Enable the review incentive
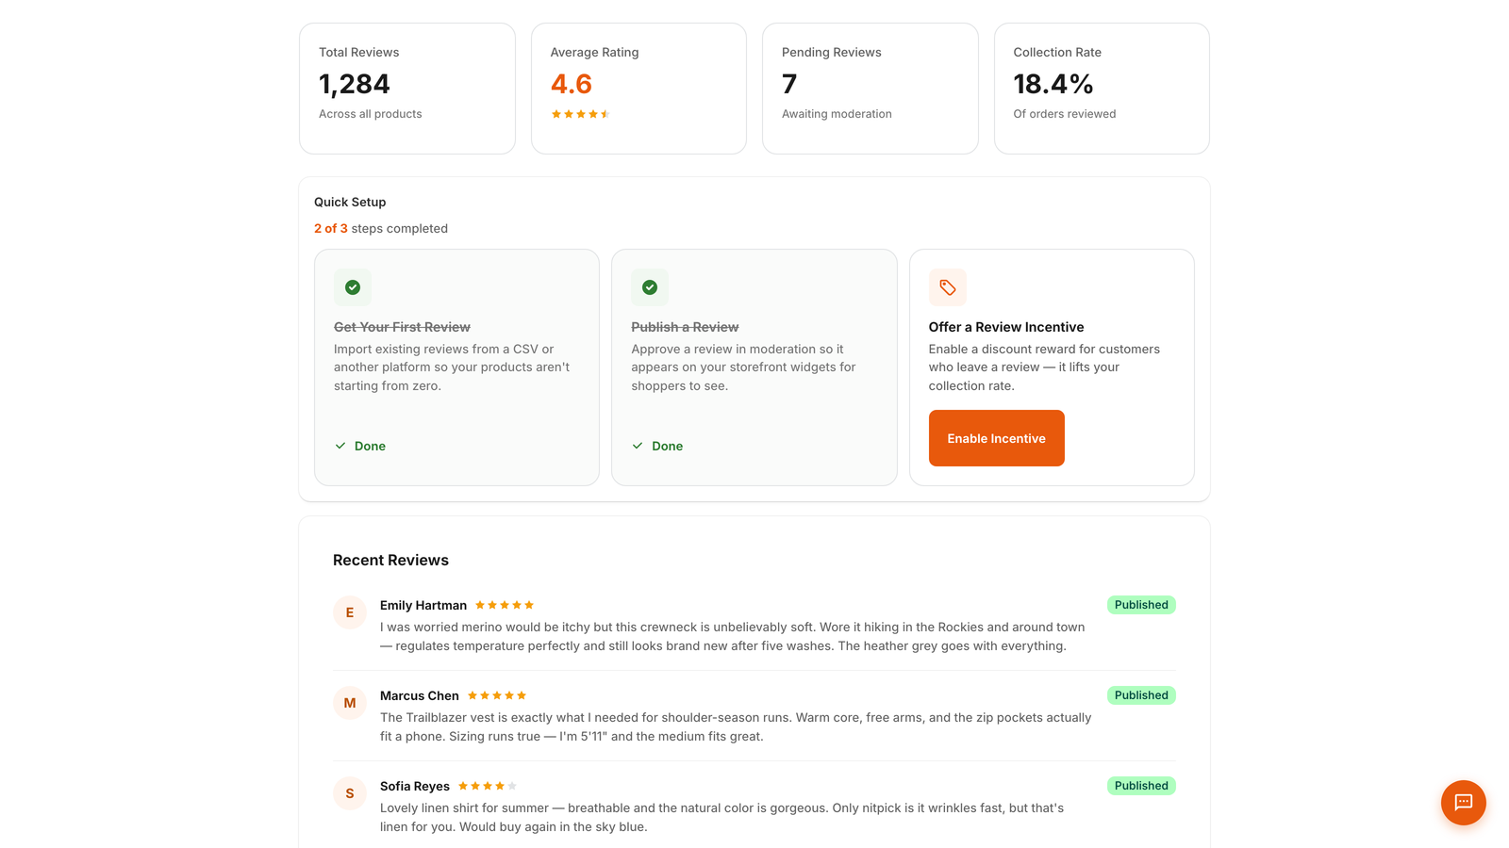The image size is (1509, 848). pyautogui.click(x=996, y=438)
